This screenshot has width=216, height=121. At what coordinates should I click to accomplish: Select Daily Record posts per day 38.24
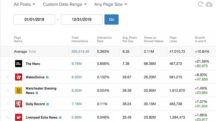click(127, 104)
